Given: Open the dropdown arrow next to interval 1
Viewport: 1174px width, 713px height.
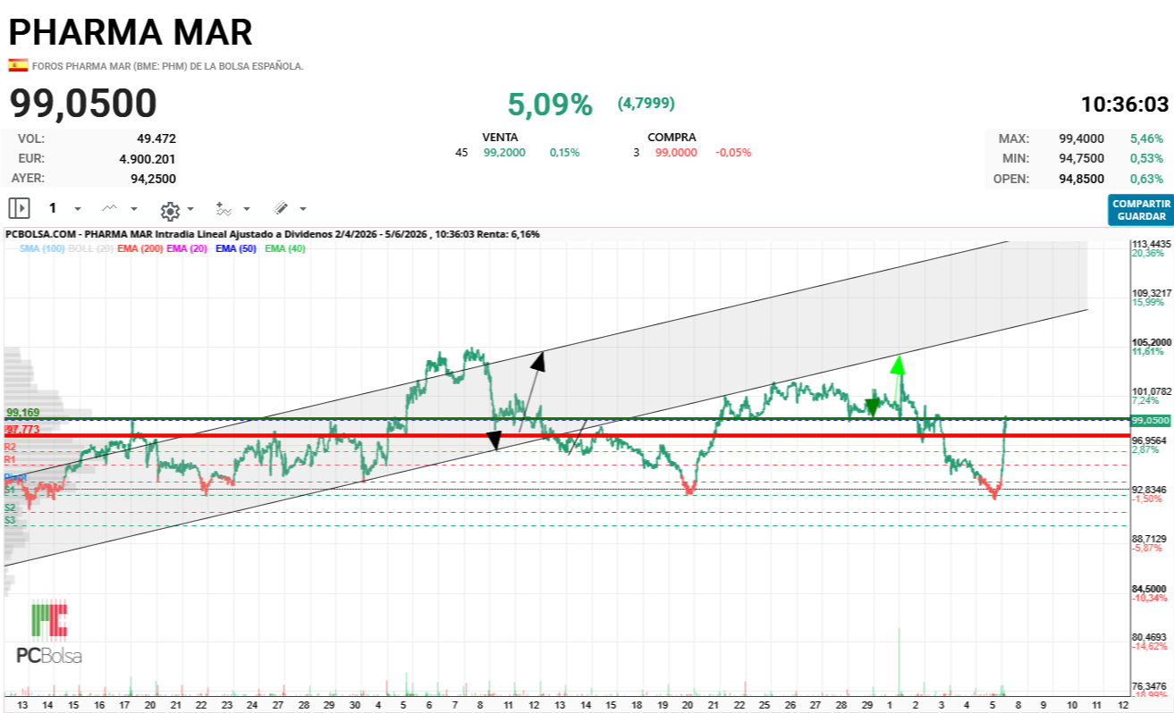Looking at the screenshot, I should (x=78, y=209).
